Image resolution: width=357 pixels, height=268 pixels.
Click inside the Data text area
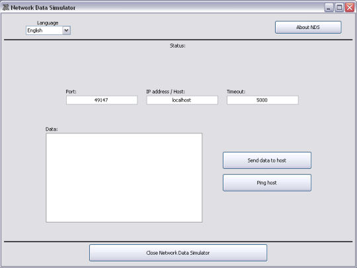[124, 178]
